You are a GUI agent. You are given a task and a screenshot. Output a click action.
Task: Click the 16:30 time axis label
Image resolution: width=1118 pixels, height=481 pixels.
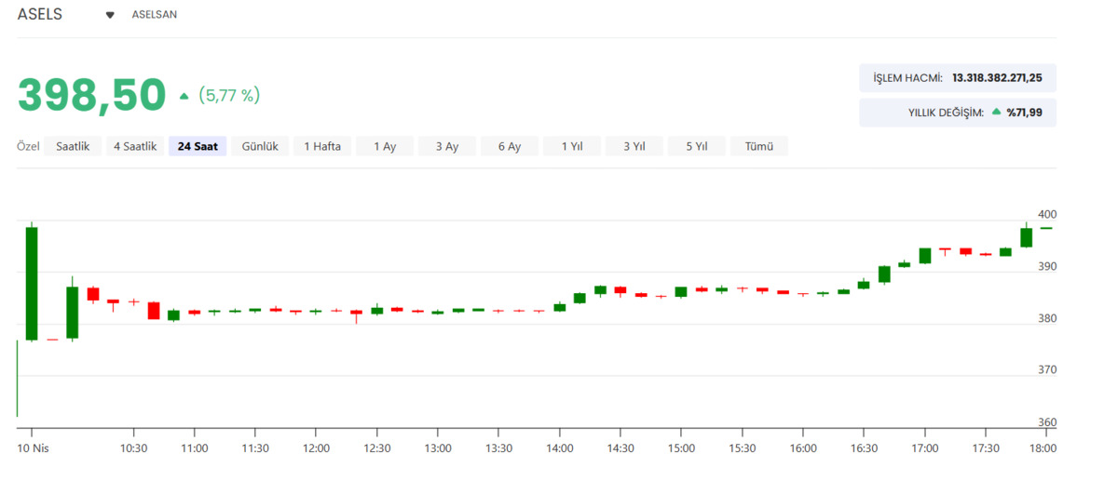(864, 448)
